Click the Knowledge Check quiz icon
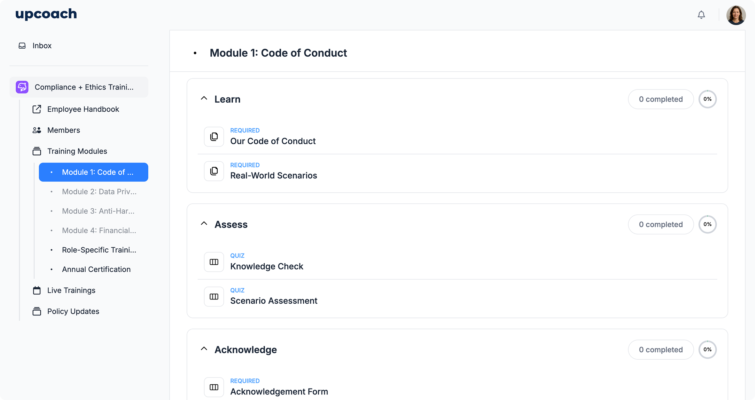 (214, 262)
